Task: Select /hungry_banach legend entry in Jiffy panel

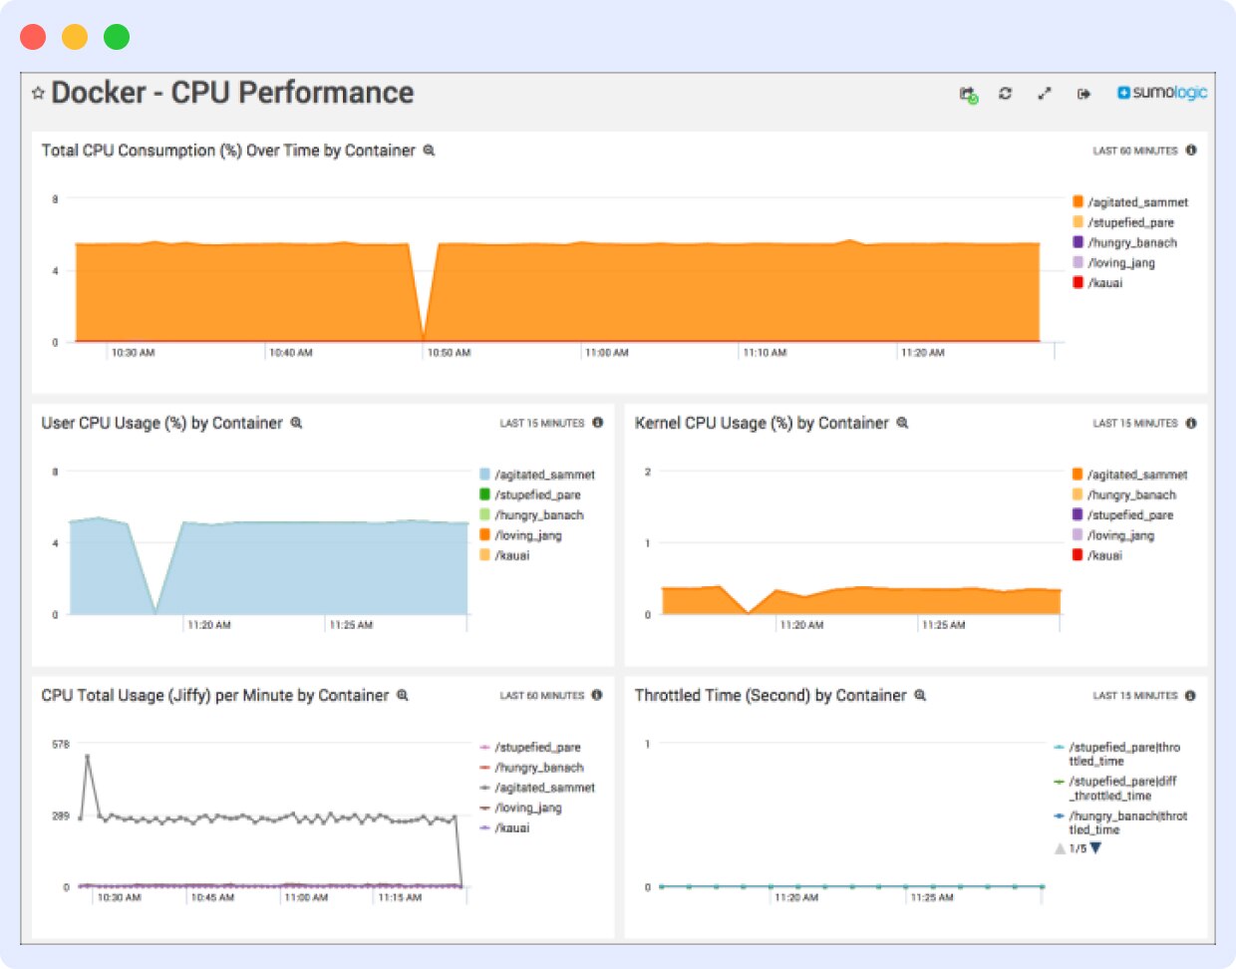Action: tap(539, 767)
